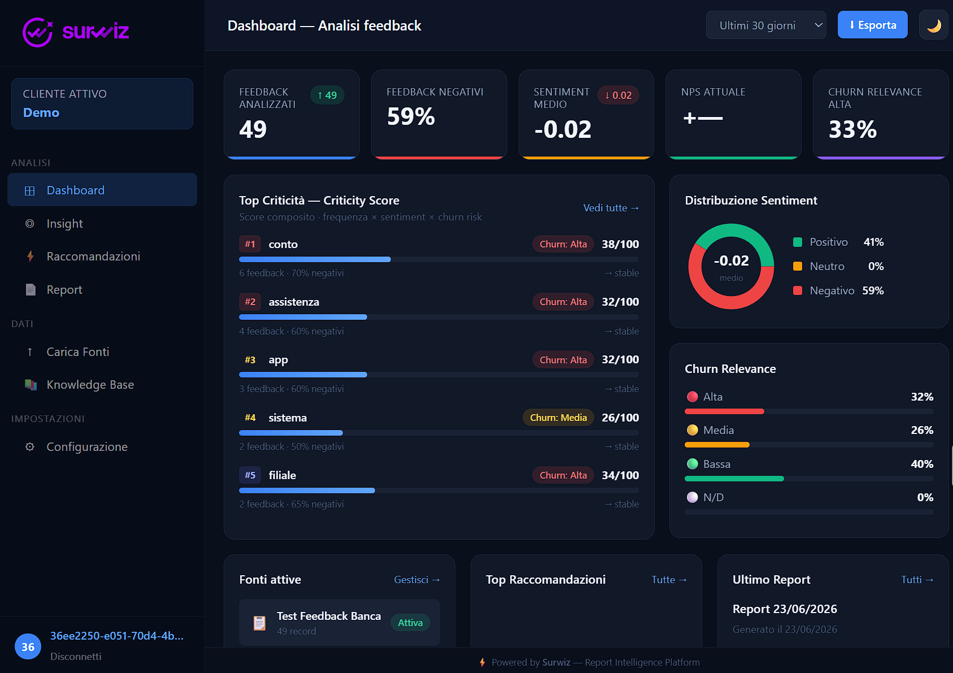Click the red down 0.02 badge

pyautogui.click(x=618, y=95)
